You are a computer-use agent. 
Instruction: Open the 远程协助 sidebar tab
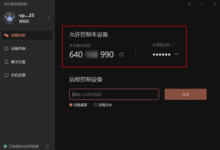[x=27, y=35]
